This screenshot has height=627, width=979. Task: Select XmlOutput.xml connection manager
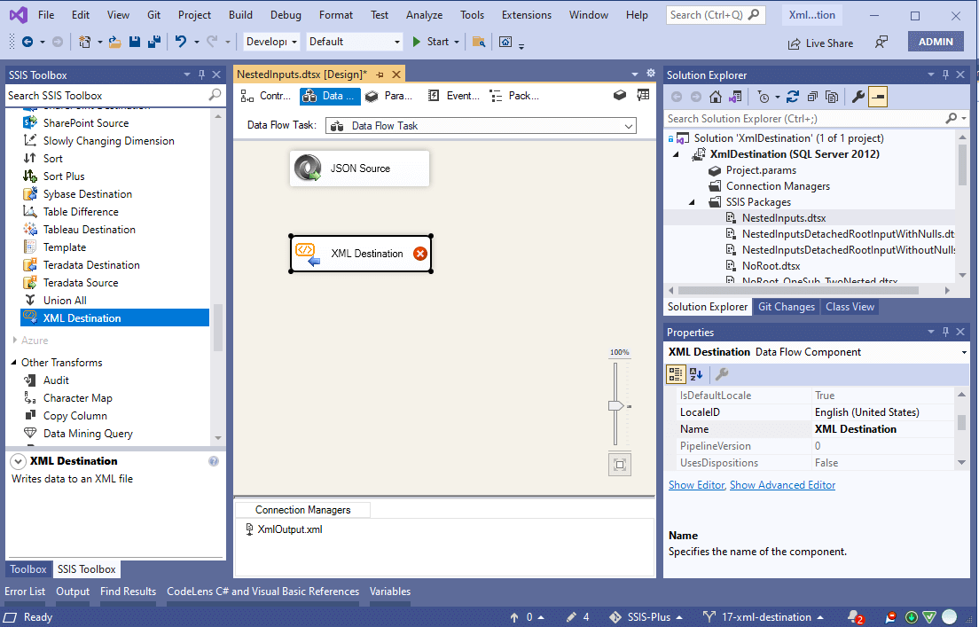click(x=284, y=529)
